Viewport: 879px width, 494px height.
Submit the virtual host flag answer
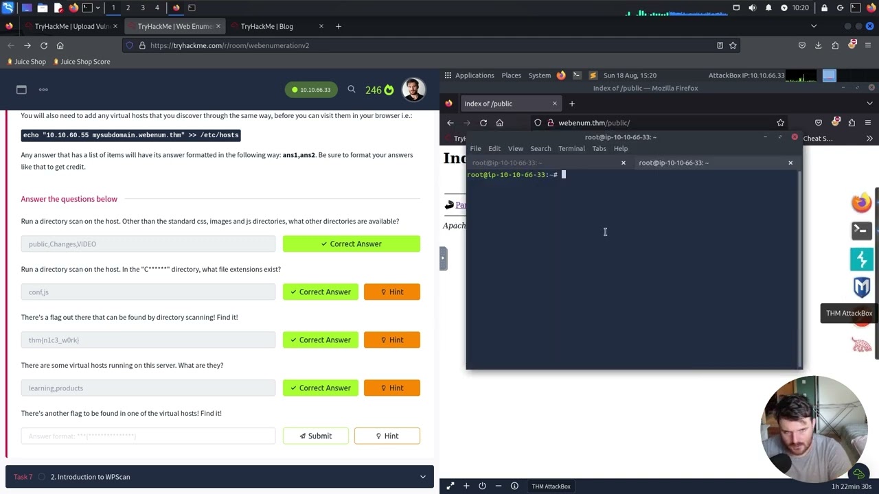pos(316,436)
